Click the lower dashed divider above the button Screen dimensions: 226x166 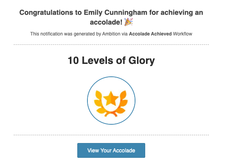[x=111, y=135]
